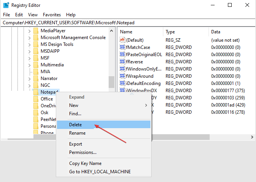
Task: Click the Name column header
Action: coord(126,32)
